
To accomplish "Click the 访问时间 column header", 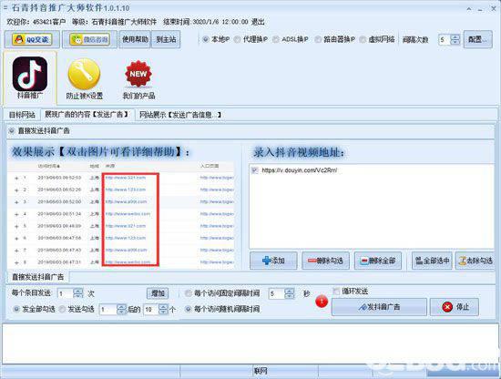I will (48, 166).
